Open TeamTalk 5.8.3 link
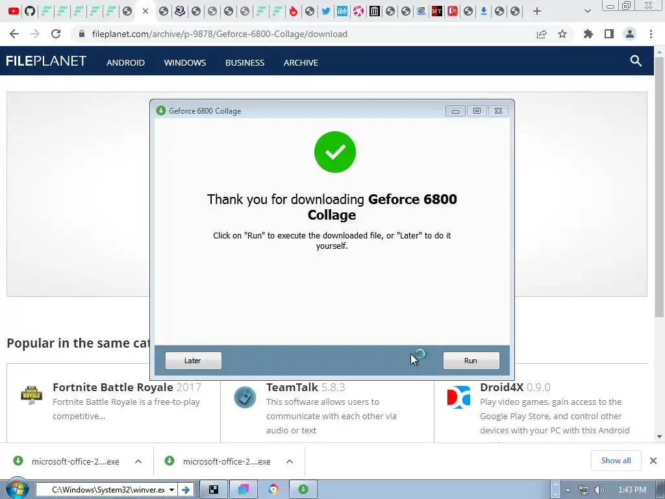This screenshot has height=499, width=665. (x=292, y=387)
